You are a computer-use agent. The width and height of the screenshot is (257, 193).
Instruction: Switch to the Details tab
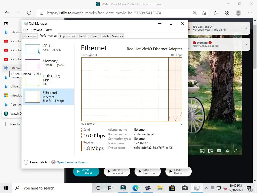point(105,36)
